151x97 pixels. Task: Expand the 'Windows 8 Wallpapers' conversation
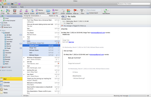point(24,58)
